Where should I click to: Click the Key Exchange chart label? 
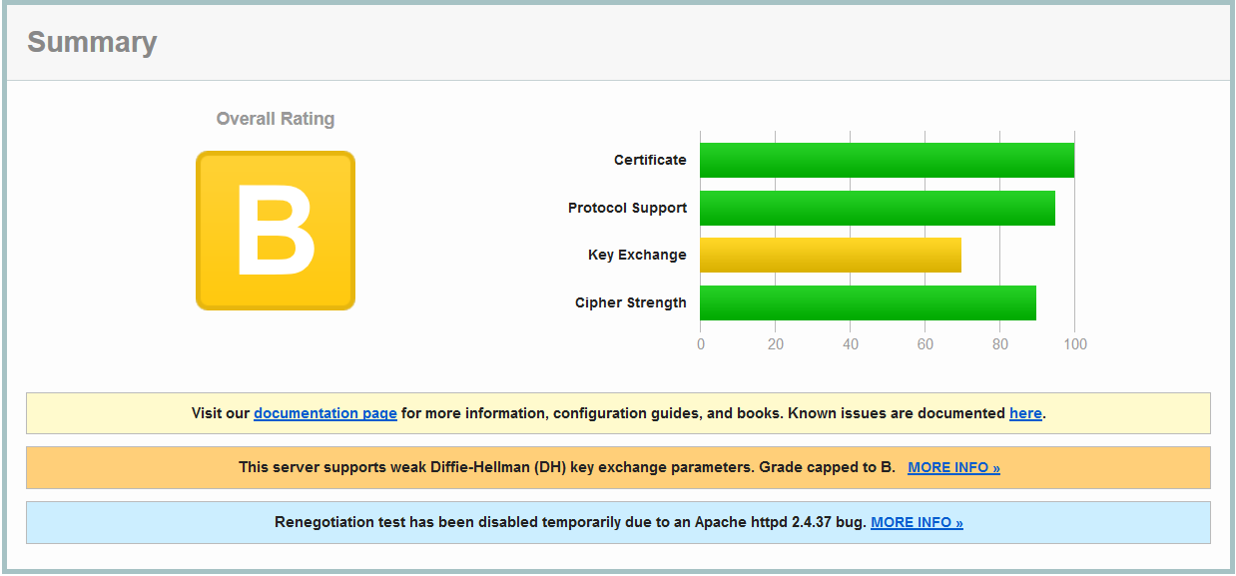(637, 255)
